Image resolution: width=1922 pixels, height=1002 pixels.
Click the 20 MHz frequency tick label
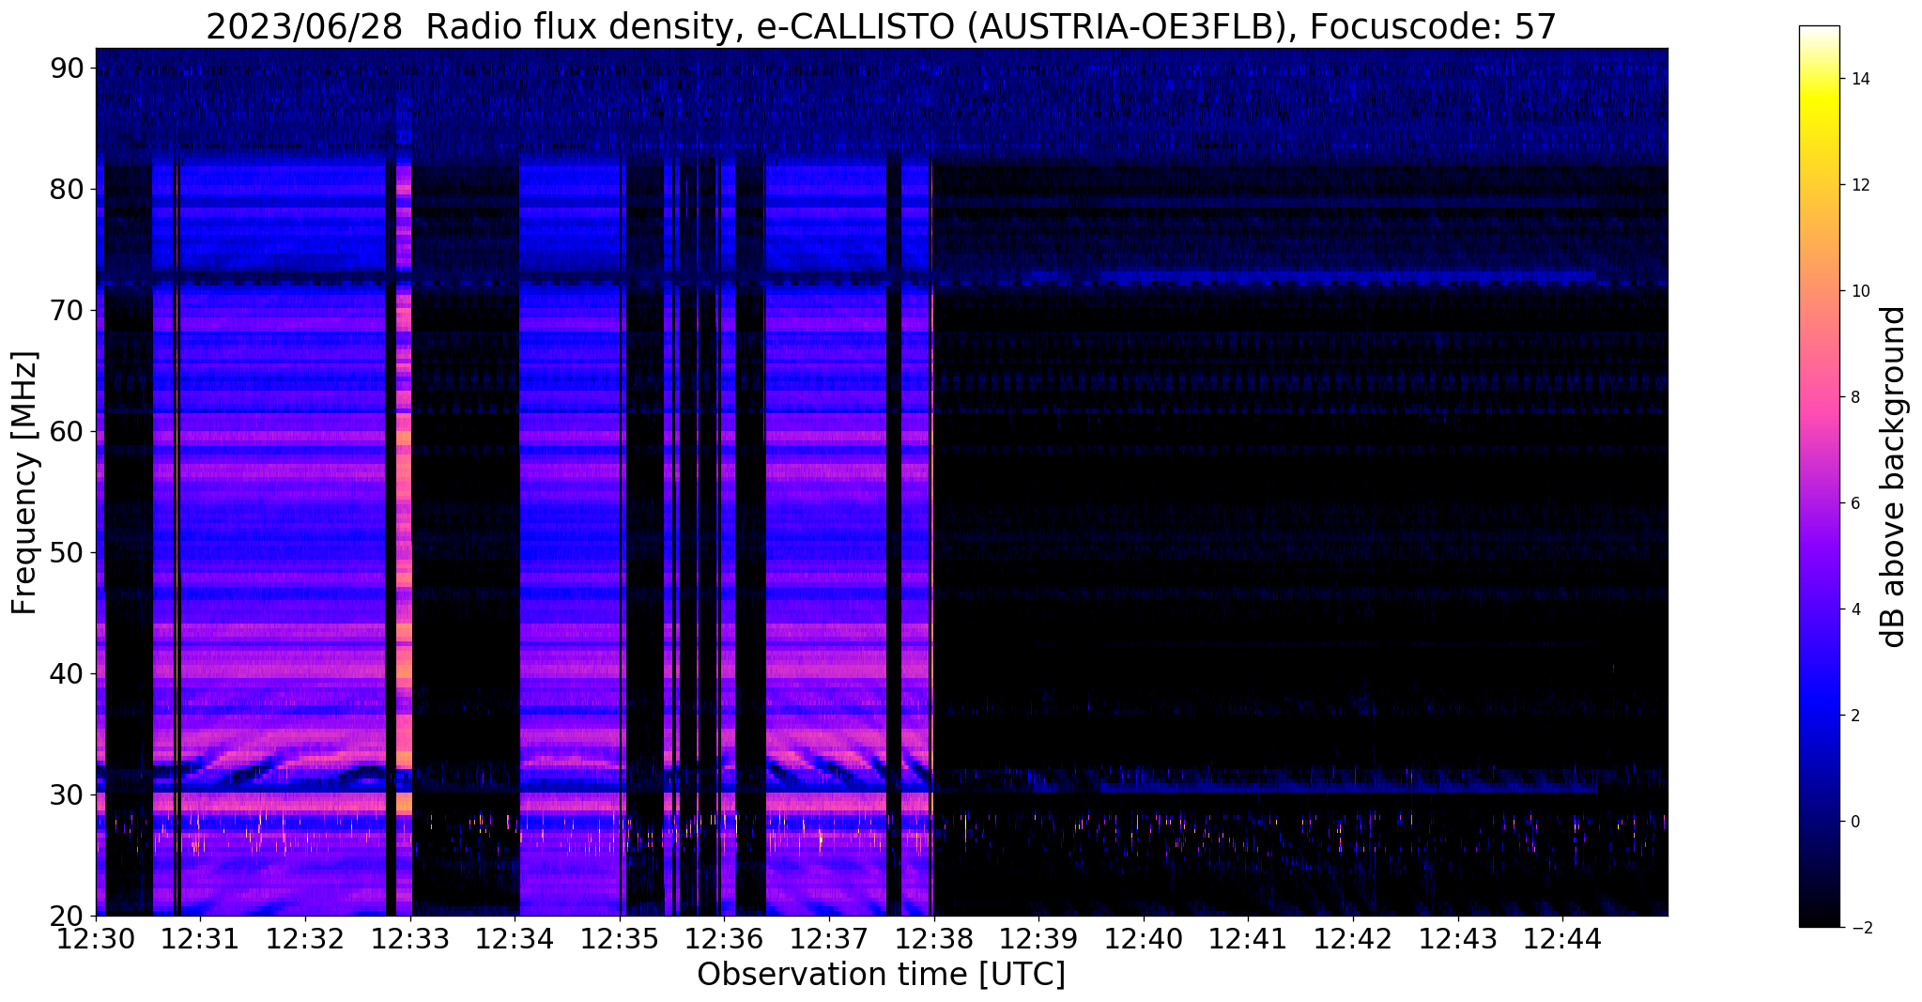tap(68, 916)
